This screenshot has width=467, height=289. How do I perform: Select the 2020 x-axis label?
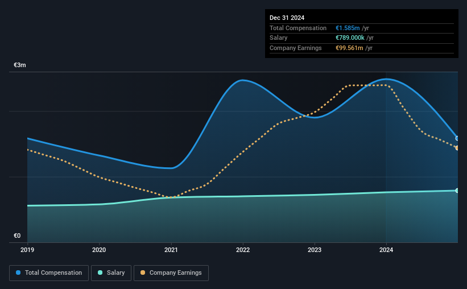[99, 250]
